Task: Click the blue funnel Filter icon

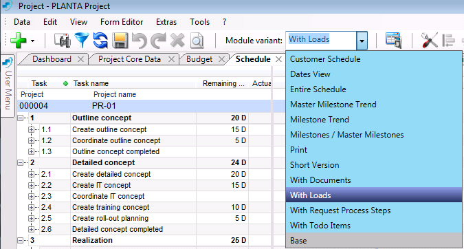Action: [82, 41]
